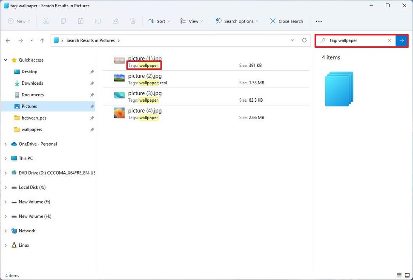Share using the Share toolbar icon
The width and height of the screenshot is (413, 280).
pyautogui.click(x=115, y=21)
